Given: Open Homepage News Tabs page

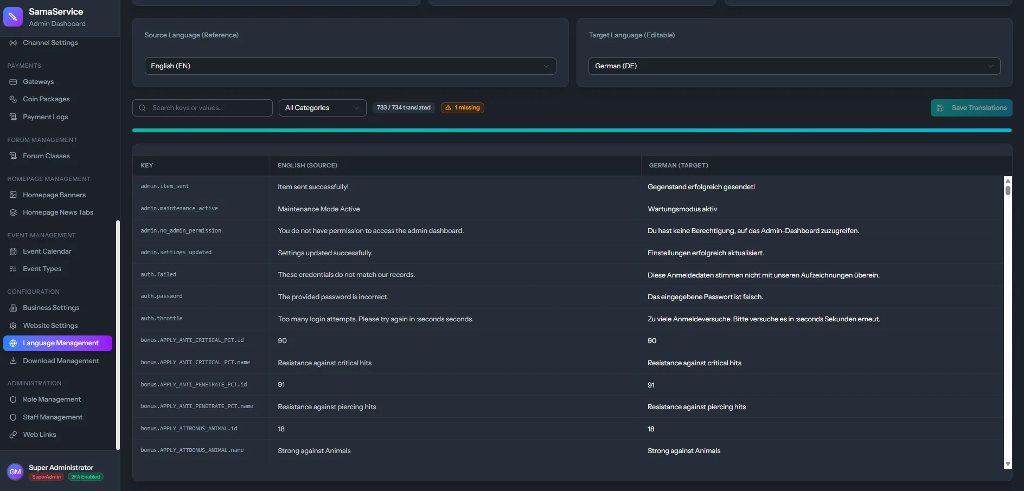Looking at the screenshot, I should 57,212.
